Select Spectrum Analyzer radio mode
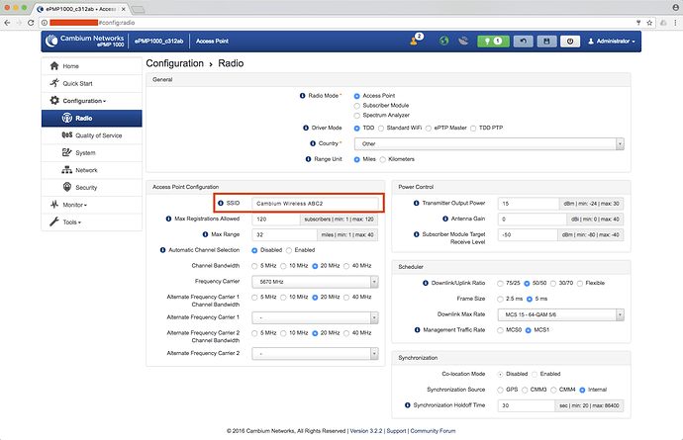683x440 pixels. 357,116
